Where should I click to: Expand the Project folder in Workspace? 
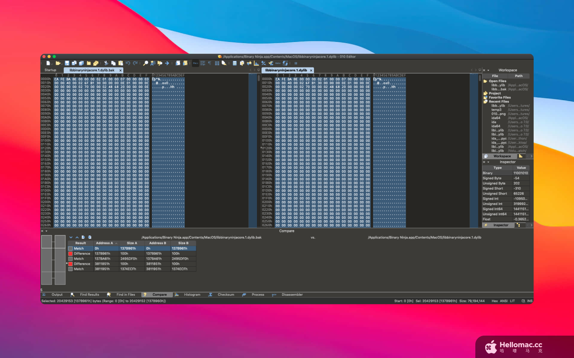click(x=485, y=94)
